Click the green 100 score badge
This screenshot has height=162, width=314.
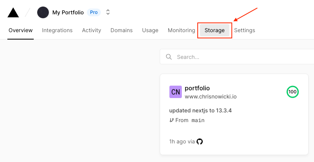[x=292, y=92]
